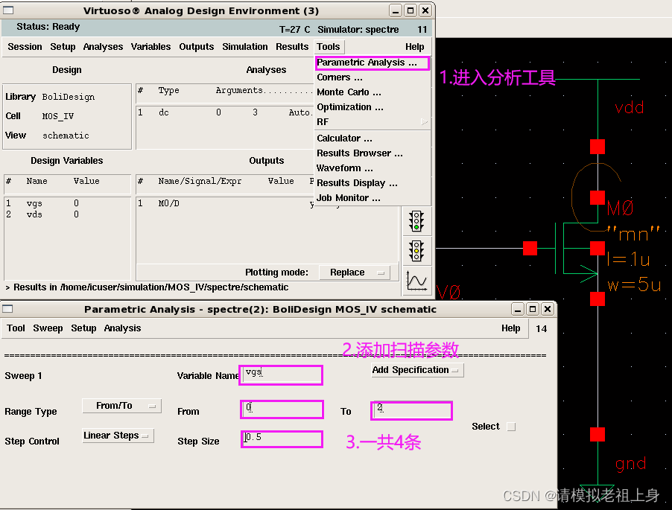Open the Results menu
This screenshot has height=510, width=672.
coord(292,47)
